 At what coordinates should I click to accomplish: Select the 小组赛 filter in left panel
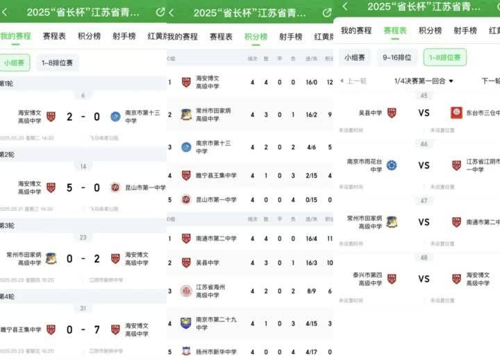15,62
